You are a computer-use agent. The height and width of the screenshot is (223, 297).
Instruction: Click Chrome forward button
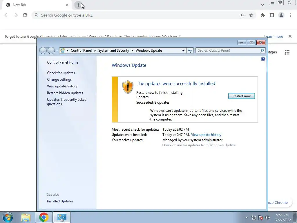16,15
